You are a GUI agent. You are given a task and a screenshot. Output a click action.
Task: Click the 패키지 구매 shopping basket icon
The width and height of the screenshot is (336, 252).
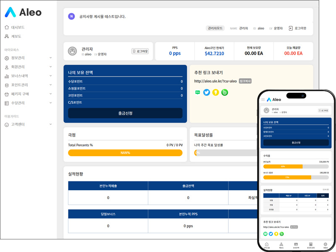[x=7, y=94]
